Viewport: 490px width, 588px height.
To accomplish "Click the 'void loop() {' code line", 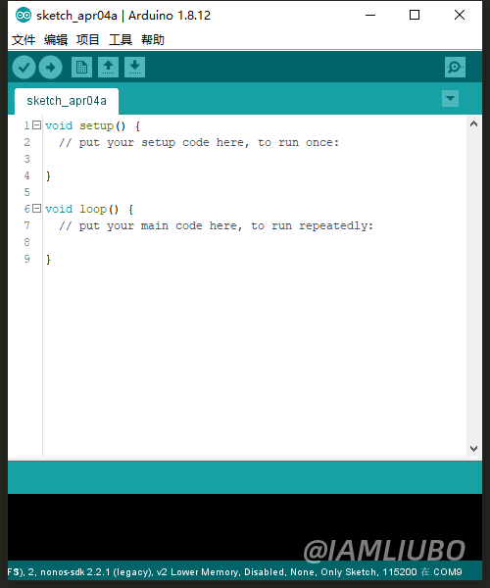I will (89, 209).
